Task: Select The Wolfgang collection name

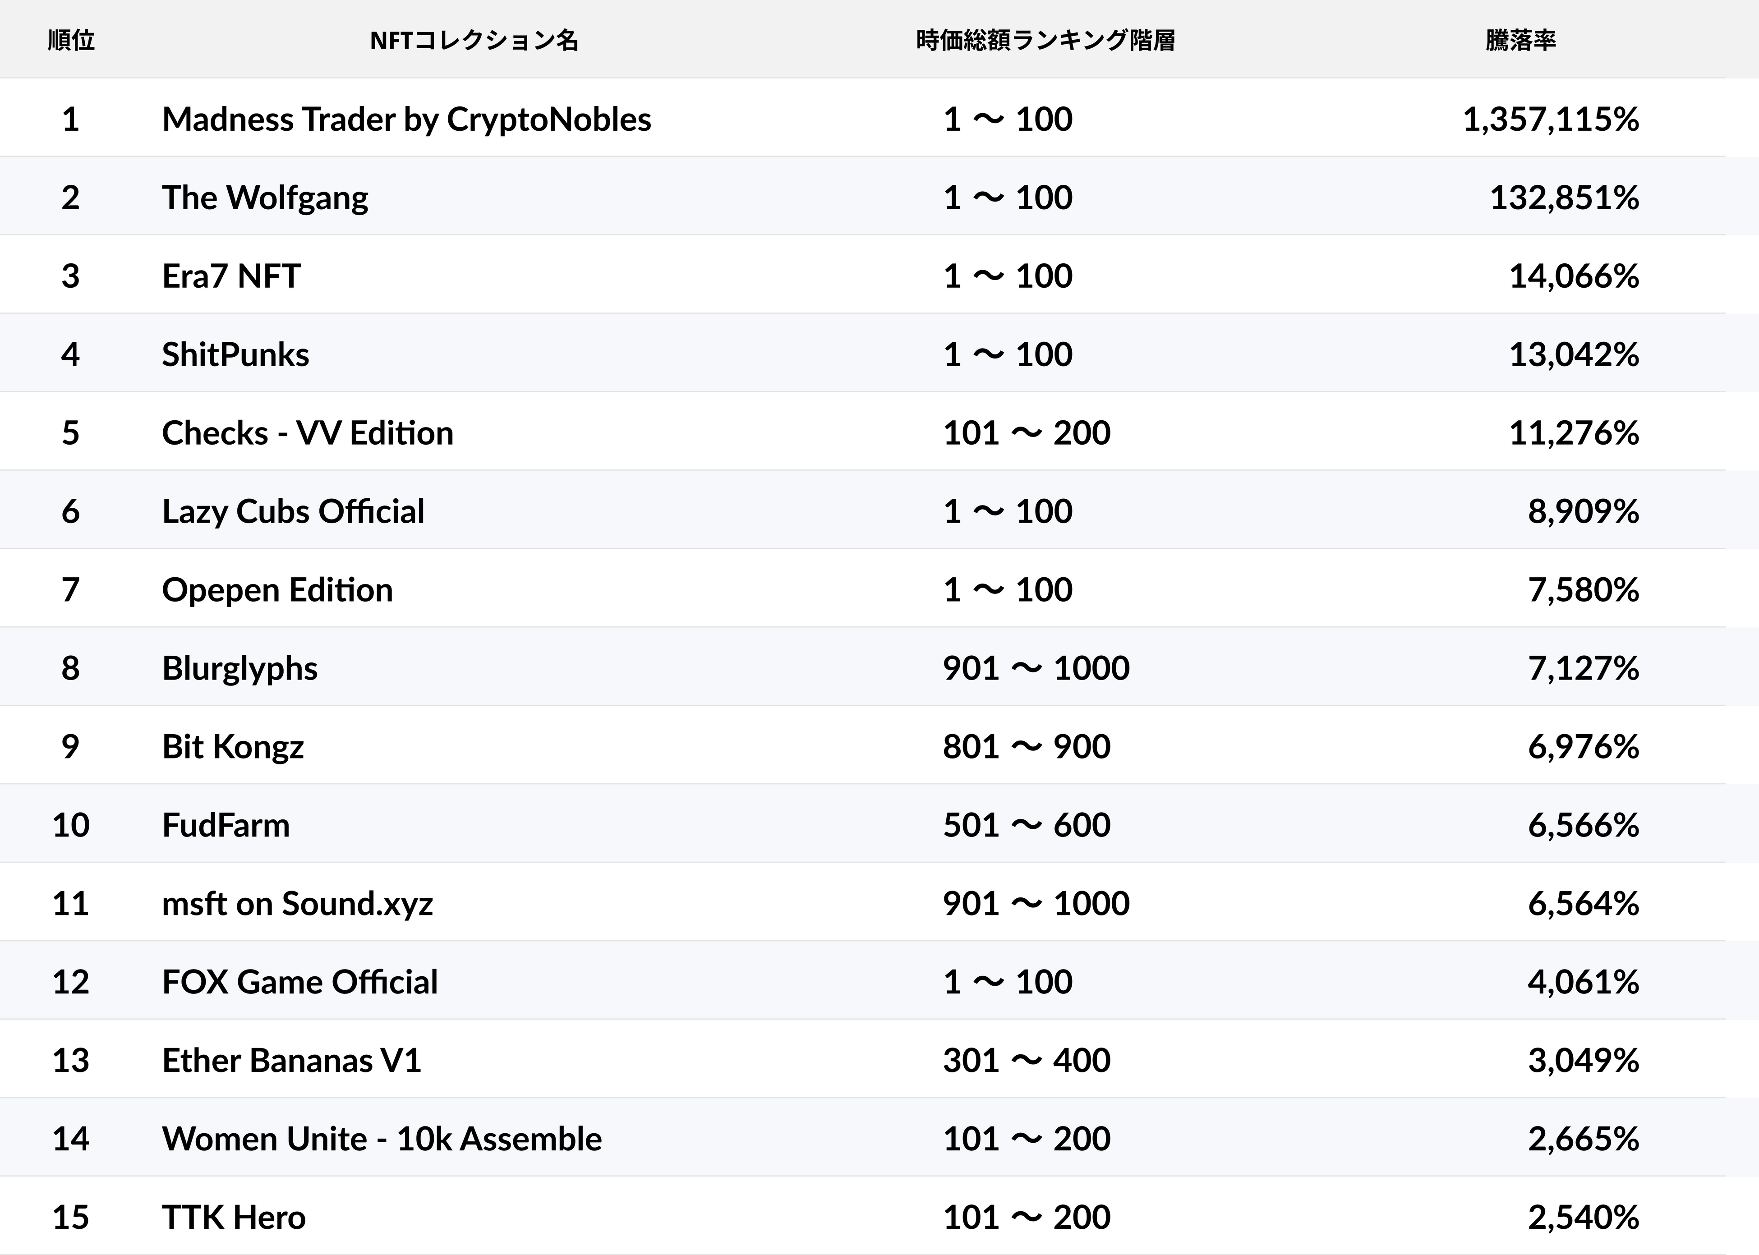Action: pyautogui.click(x=265, y=198)
